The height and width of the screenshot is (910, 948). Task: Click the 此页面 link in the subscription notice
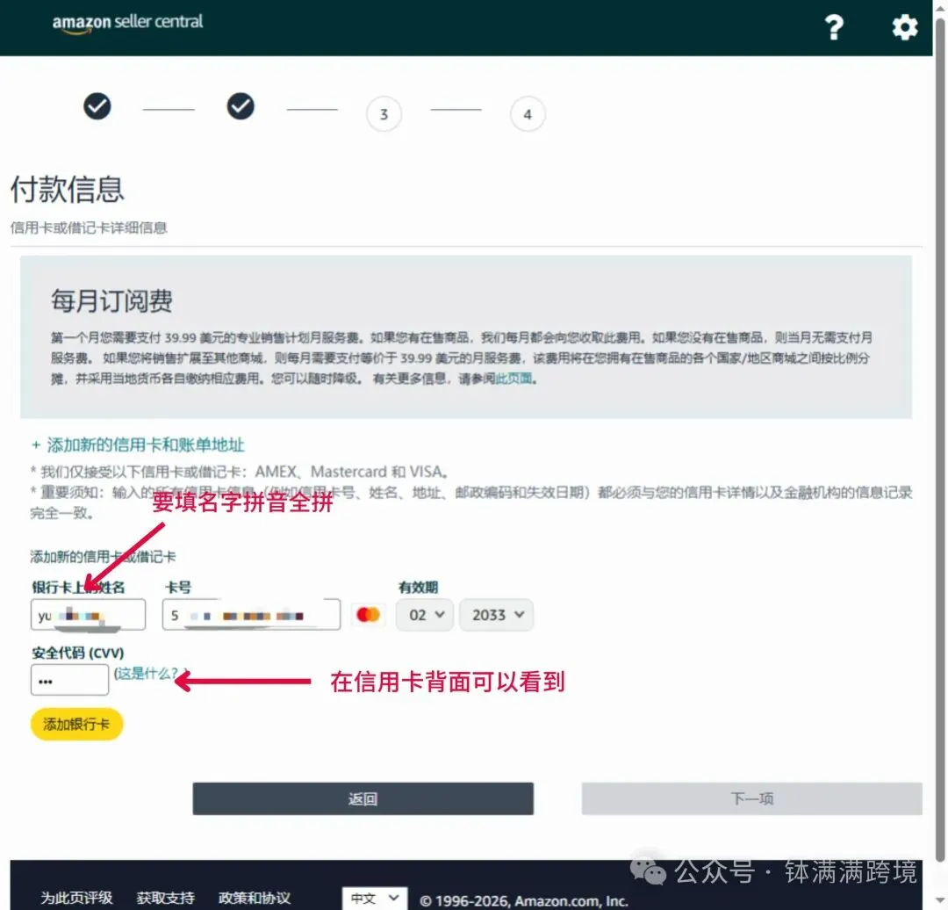[514, 378]
